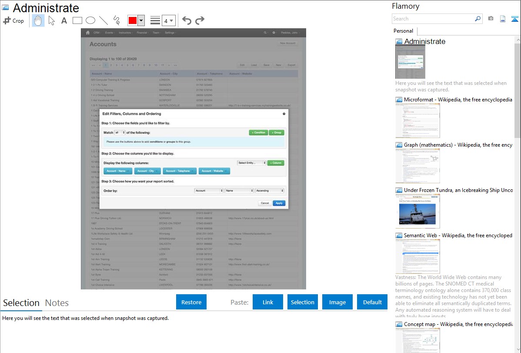Paste as Image
Image resolution: width=521 pixels, height=353 pixels.
(337, 302)
